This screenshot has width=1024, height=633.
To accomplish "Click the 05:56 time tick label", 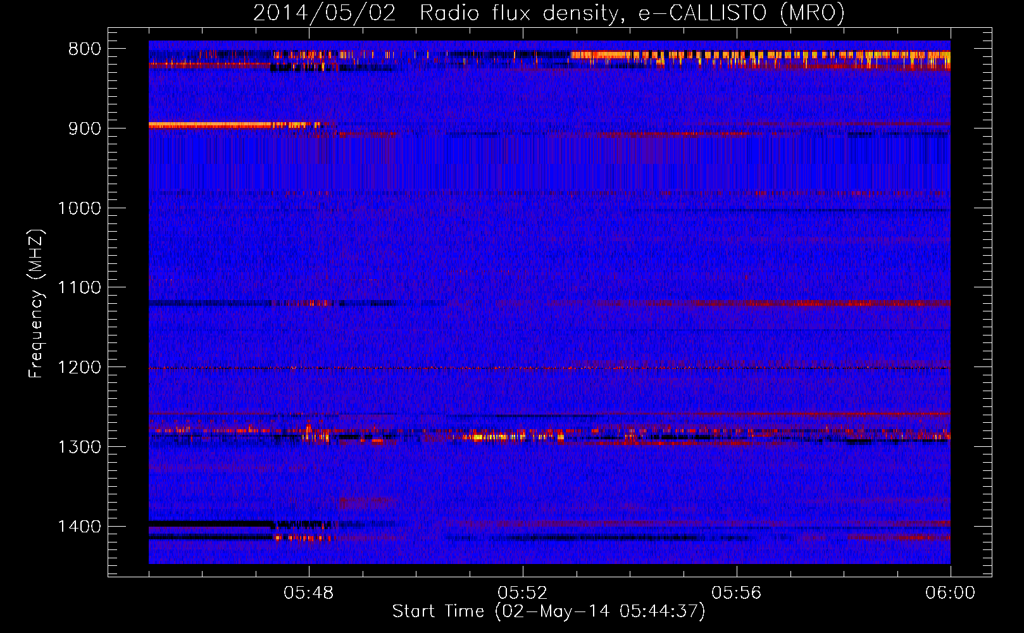I will tap(737, 593).
